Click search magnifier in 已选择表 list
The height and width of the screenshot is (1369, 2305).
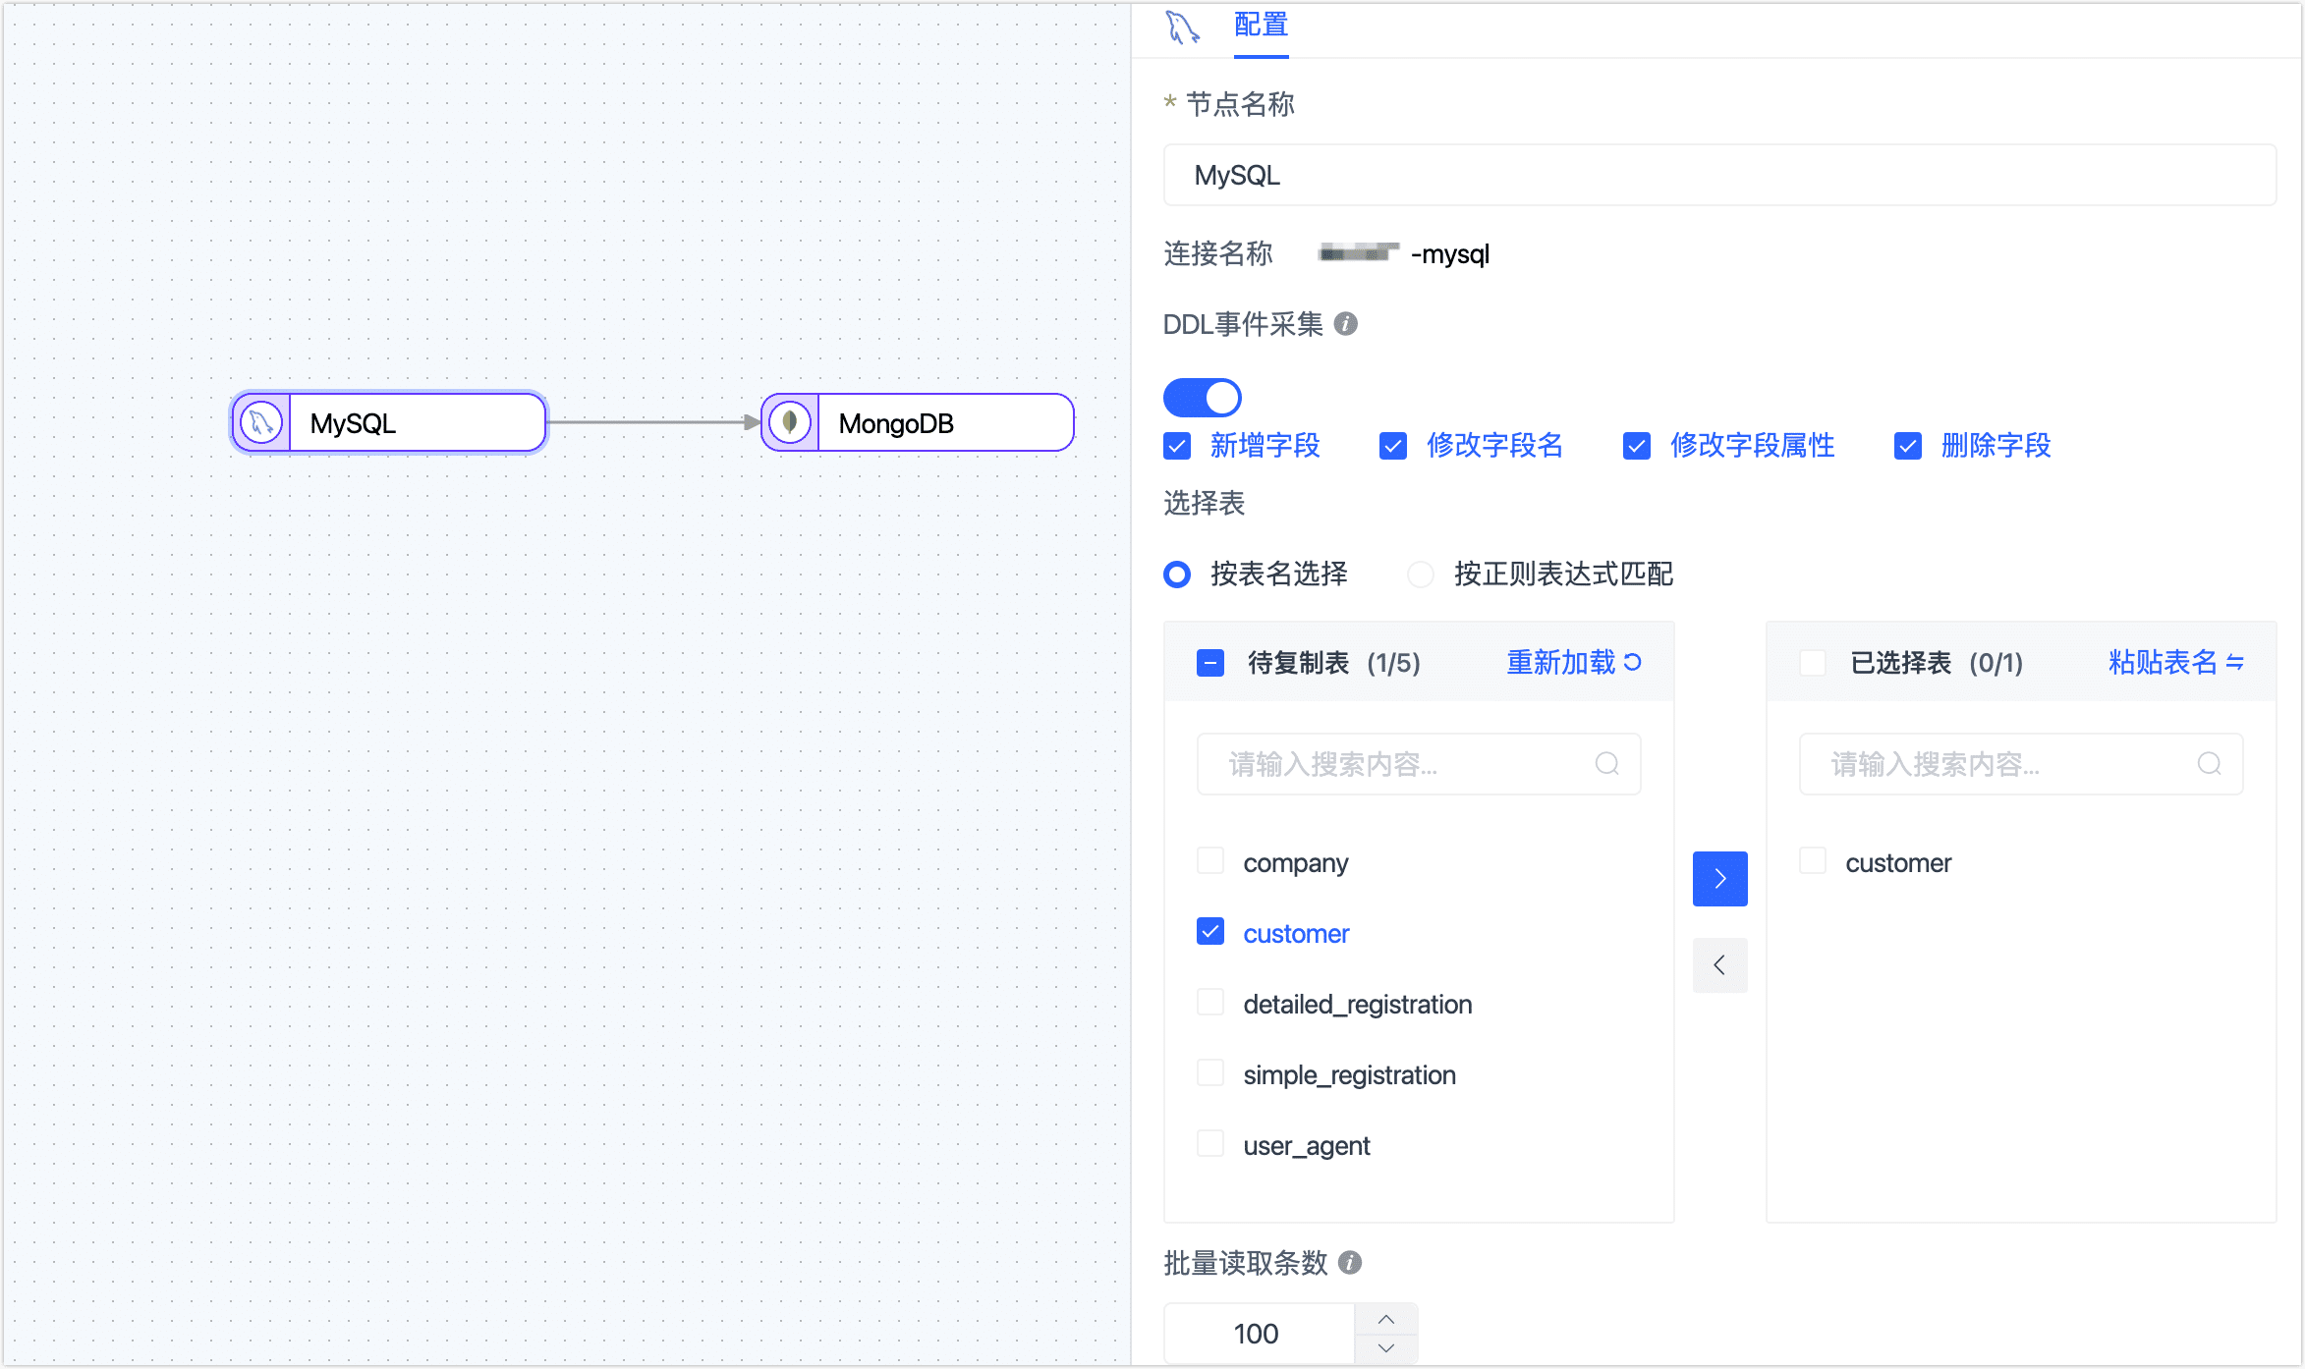[2210, 764]
